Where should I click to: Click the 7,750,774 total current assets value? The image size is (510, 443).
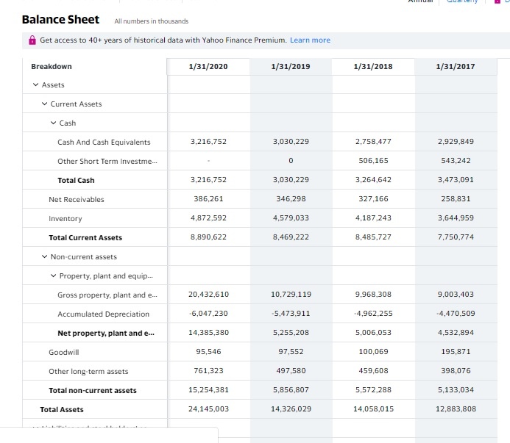[456, 237]
